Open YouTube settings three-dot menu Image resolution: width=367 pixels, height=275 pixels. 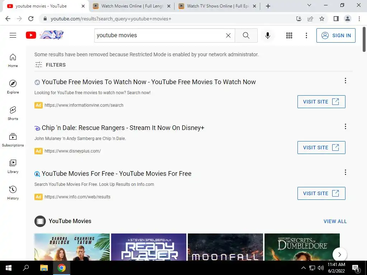[x=306, y=35]
